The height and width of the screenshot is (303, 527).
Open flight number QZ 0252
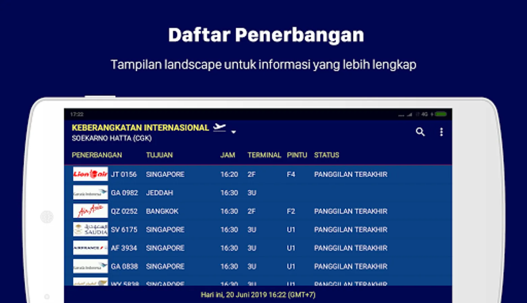pos(124,211)
